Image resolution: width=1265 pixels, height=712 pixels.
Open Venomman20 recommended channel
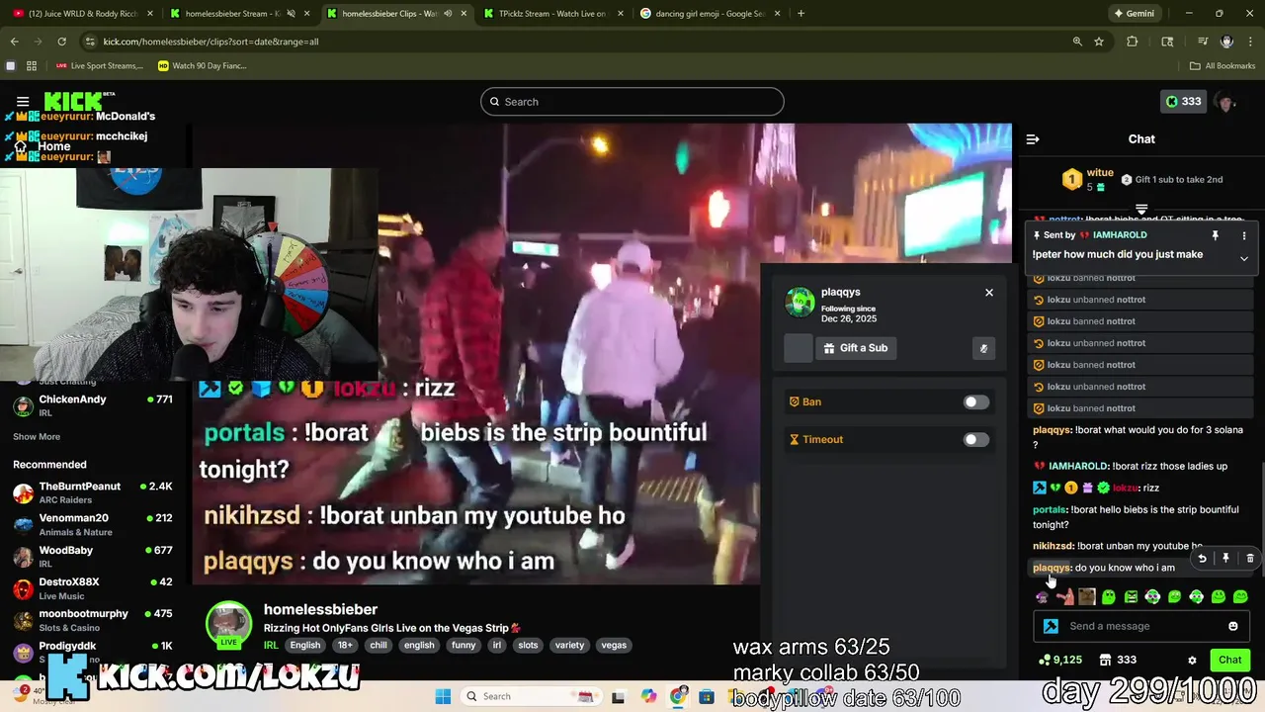(x=94, y=524)
